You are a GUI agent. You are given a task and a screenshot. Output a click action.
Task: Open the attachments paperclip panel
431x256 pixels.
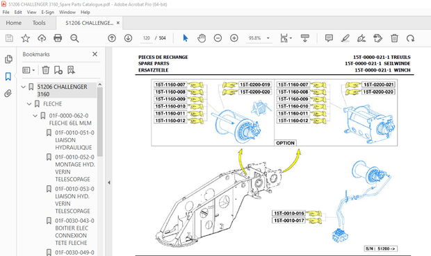[8, 94]
